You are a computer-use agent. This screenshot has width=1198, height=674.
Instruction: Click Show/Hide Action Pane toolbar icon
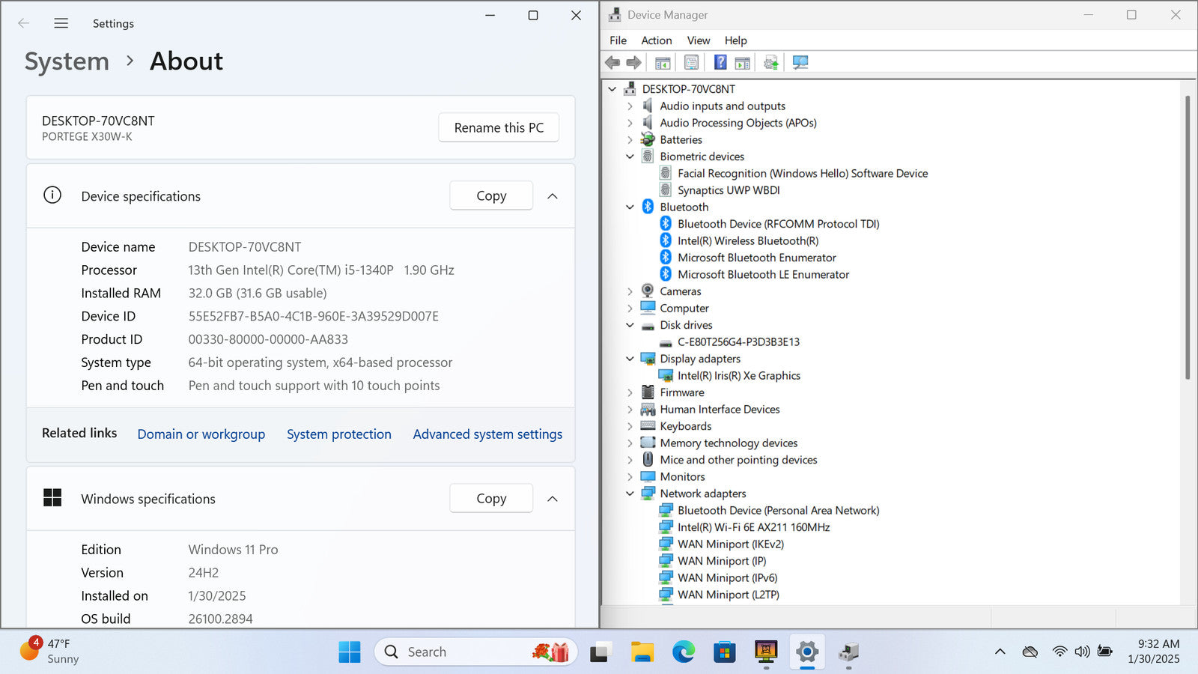[x=742, y=63]
